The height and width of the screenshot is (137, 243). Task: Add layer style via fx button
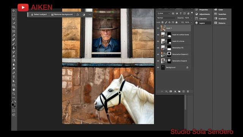pos(166,91)
